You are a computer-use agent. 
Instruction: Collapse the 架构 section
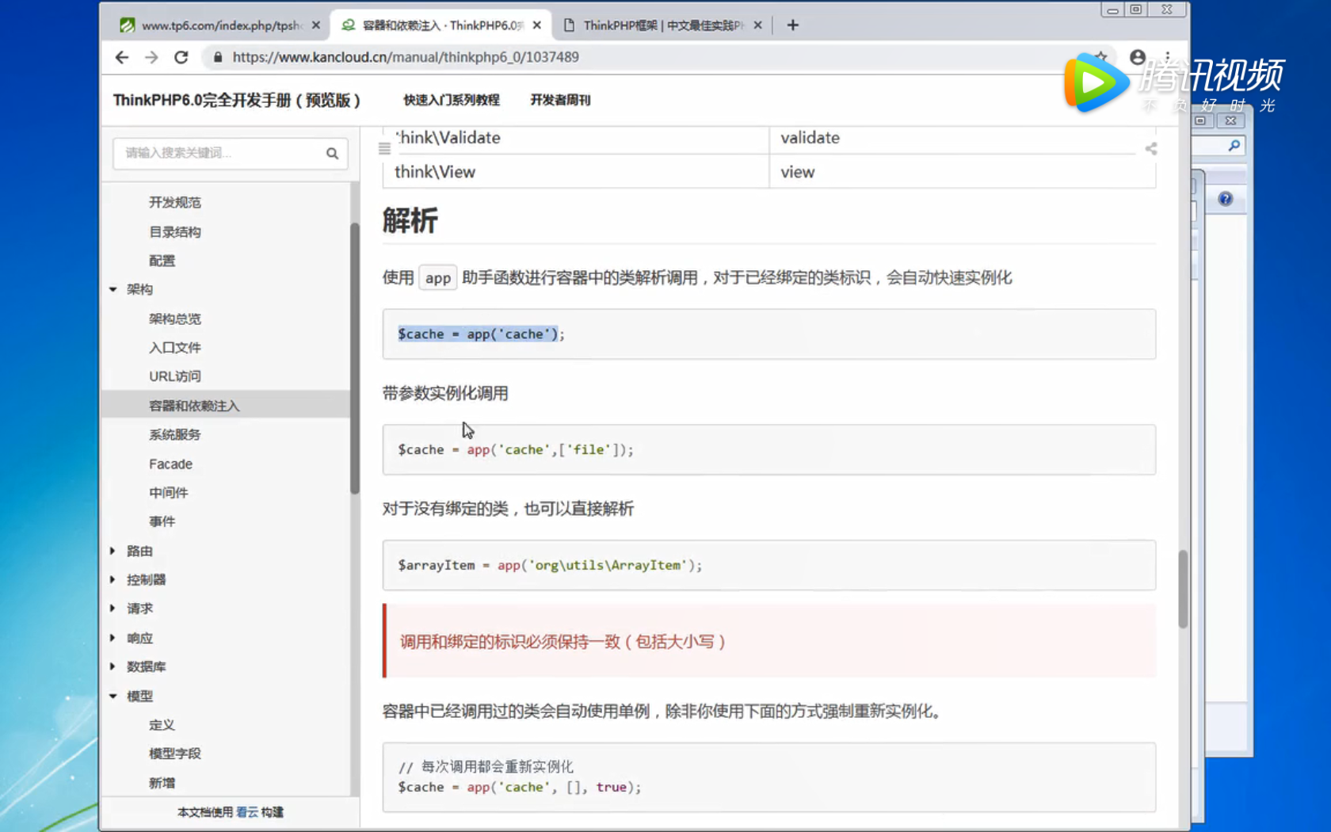pos(113,290)
